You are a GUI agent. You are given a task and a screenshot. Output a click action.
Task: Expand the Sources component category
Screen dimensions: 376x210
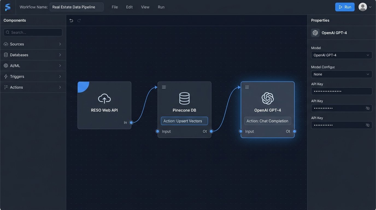pyautogui.click(x=33, y=44)
